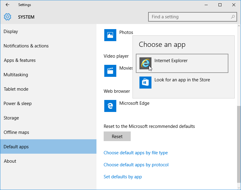Open Offline maps settings
241x190 pixels.
[48, 132]
